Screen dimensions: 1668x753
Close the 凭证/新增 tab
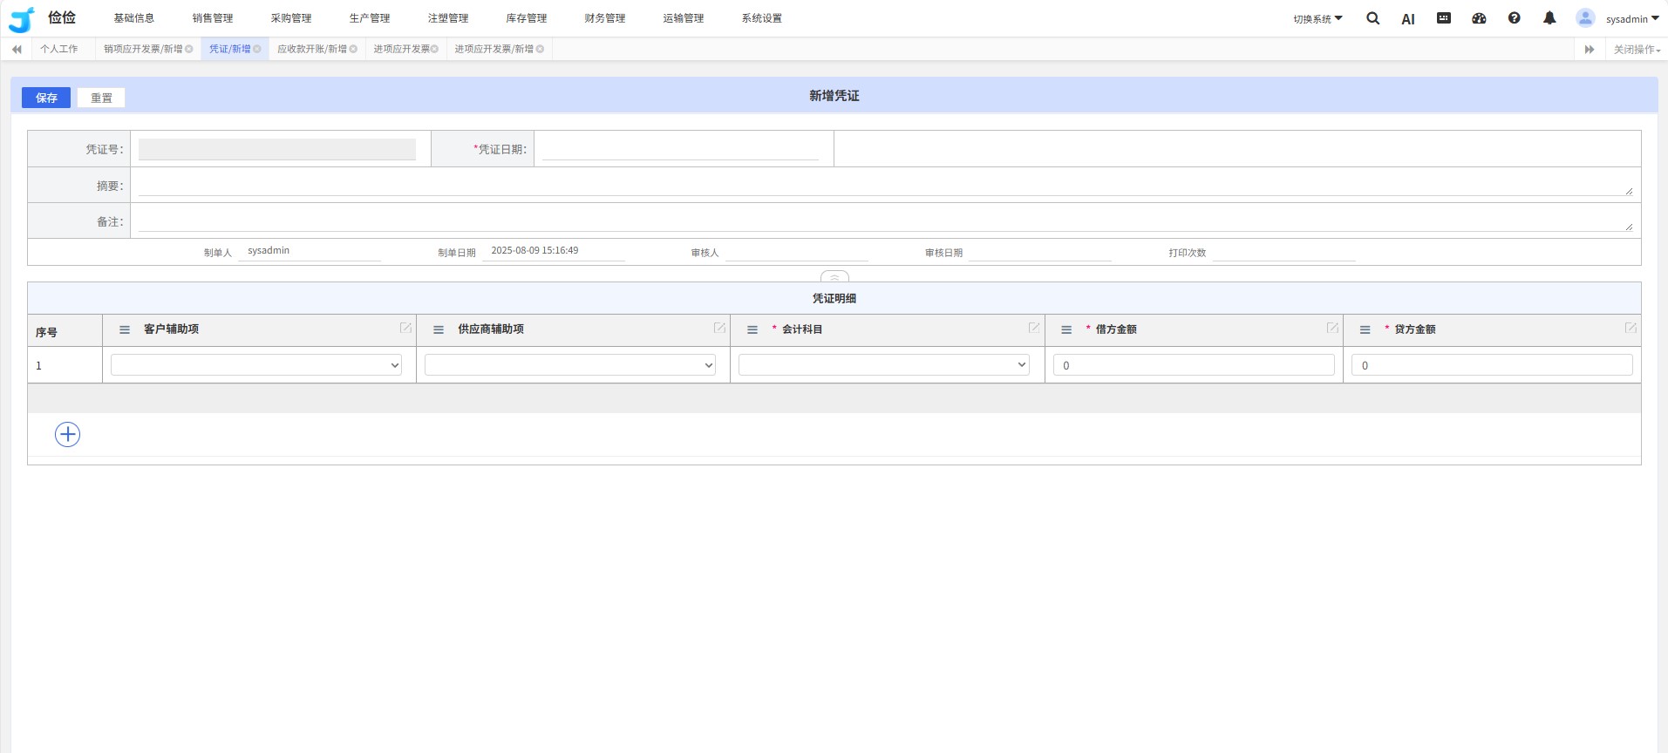tap(257, 49)
